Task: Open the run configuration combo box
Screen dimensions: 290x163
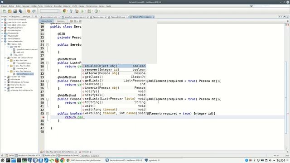Action: pos(50,11)
